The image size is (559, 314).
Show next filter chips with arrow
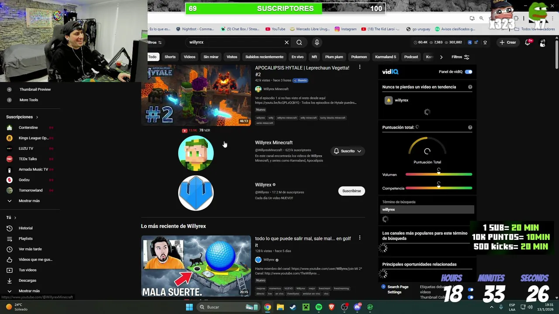(441, 57)
